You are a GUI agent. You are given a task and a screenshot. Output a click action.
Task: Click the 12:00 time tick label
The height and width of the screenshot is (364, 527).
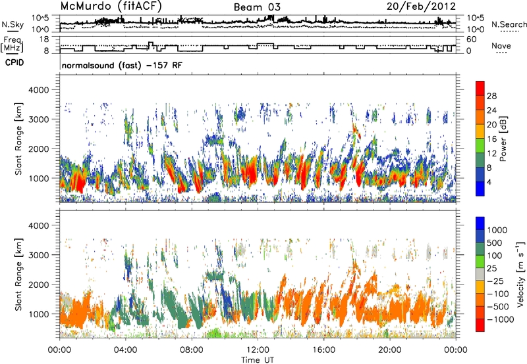tap(258, 350)
